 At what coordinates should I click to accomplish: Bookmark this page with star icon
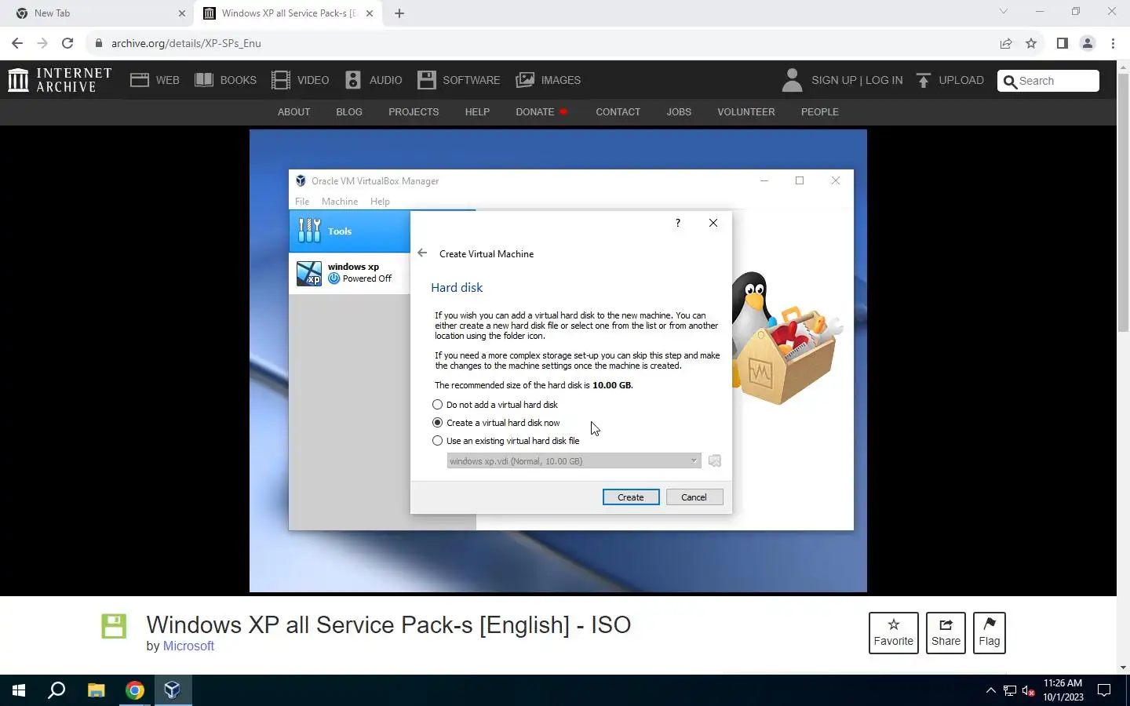1031,43
